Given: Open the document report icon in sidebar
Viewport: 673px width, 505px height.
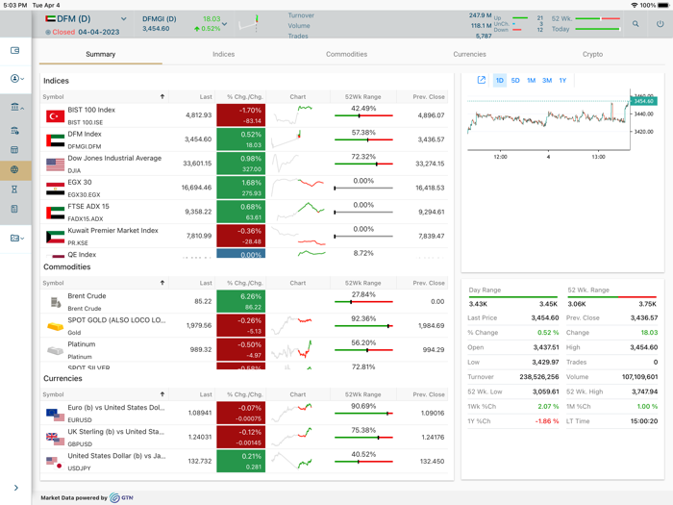Looking at the screenshot, I should [x=14, y=209].
